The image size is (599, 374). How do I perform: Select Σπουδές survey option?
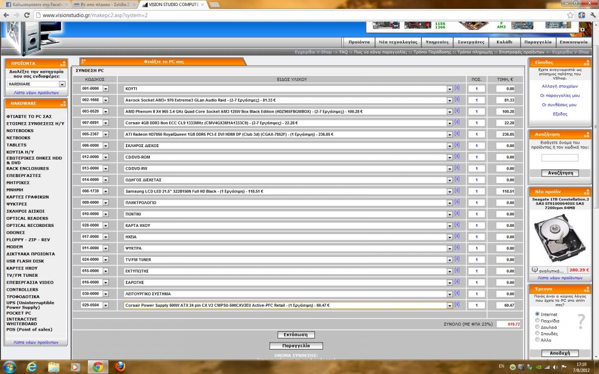537,333
